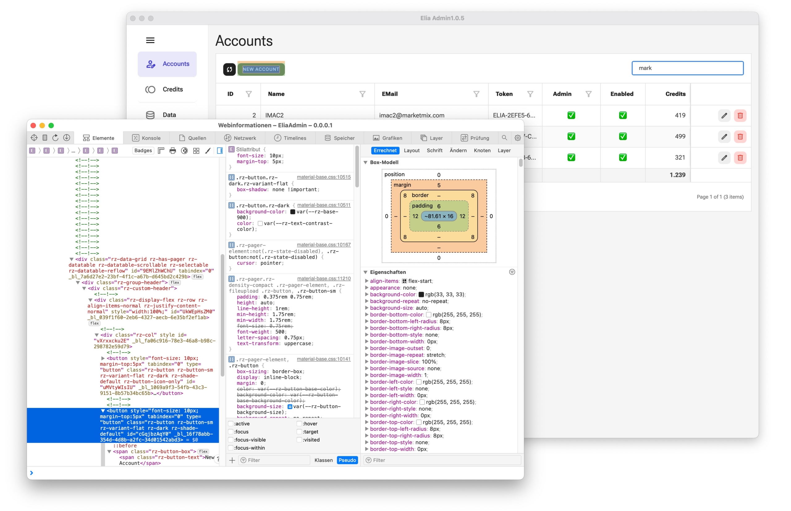
Task: Collapse the rz-group-header div node
Action: click(78, 283)
